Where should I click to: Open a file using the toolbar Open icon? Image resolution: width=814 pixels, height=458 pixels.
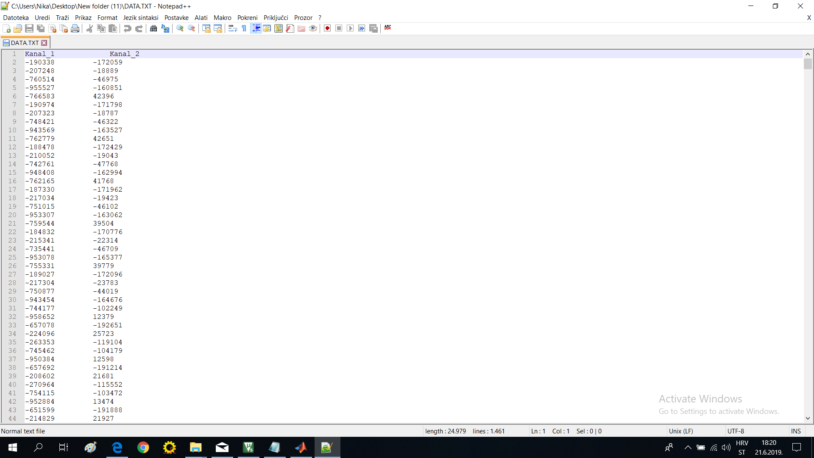point(18,28)
